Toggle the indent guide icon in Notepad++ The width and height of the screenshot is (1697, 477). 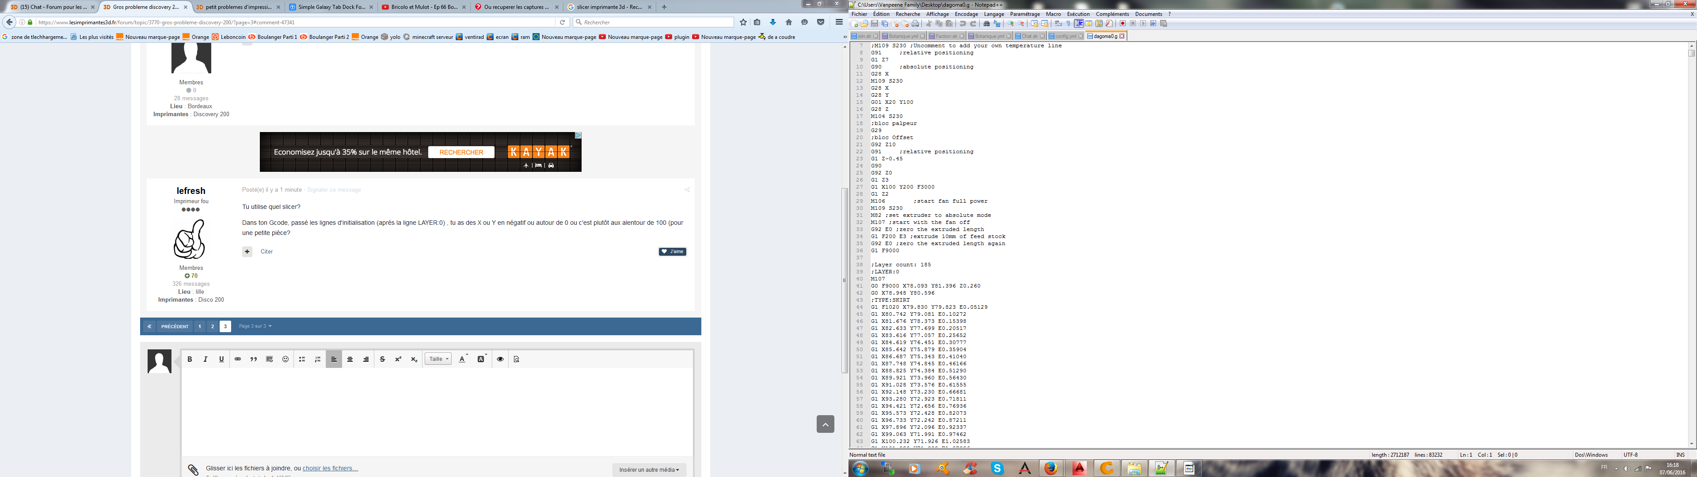(x=1079, y=24)
